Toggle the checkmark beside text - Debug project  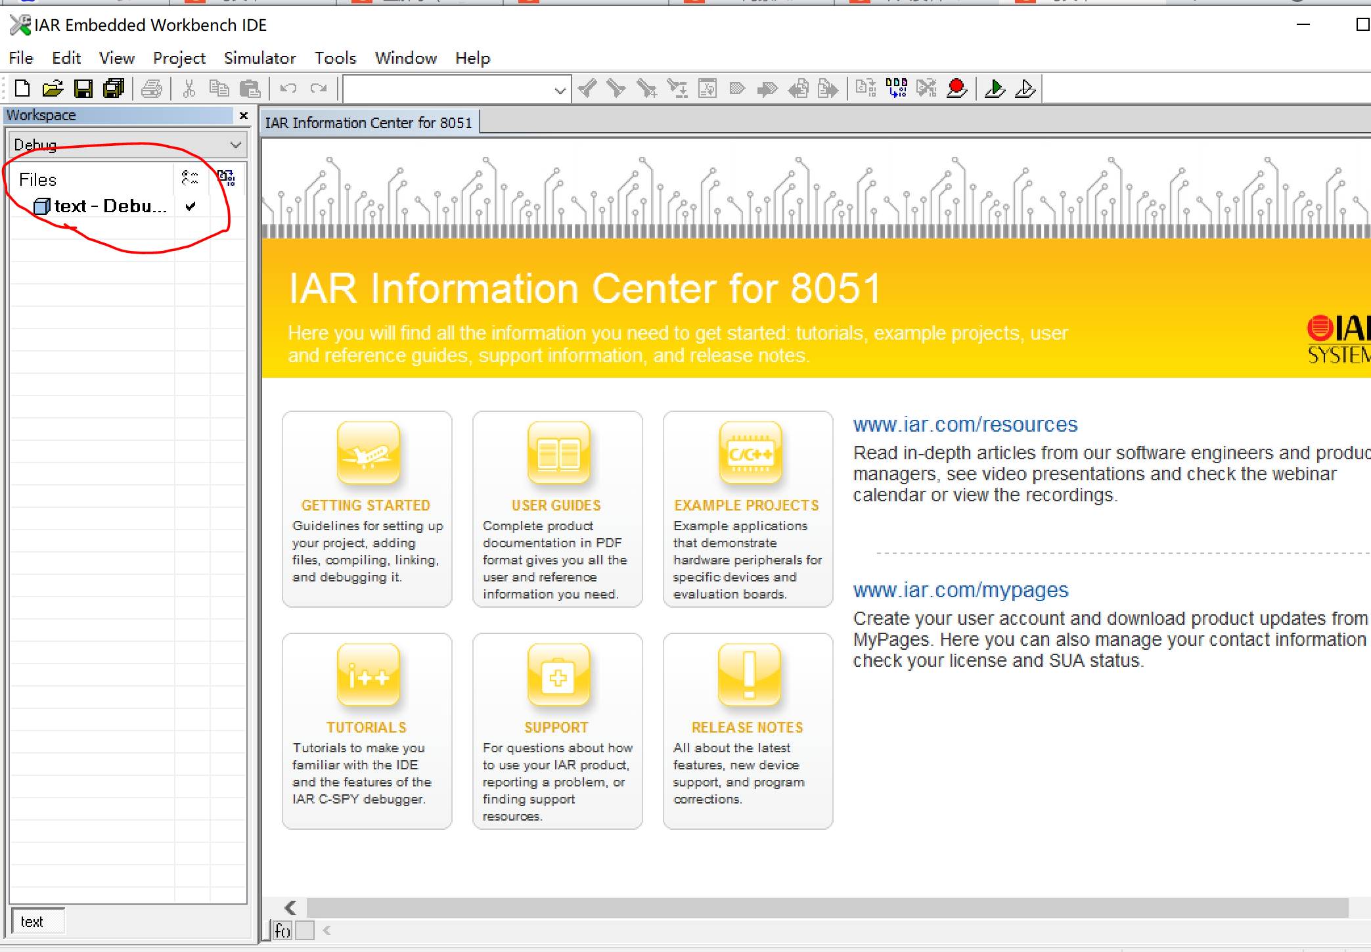[x=191, y=206]
